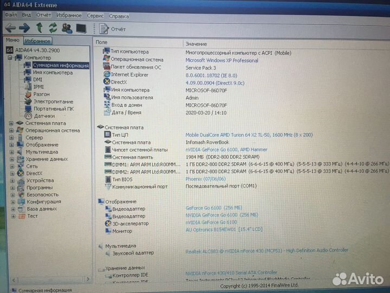Click the green Refresh toolbar icon
The image size is (390, 293).
(x=53, y=28)
